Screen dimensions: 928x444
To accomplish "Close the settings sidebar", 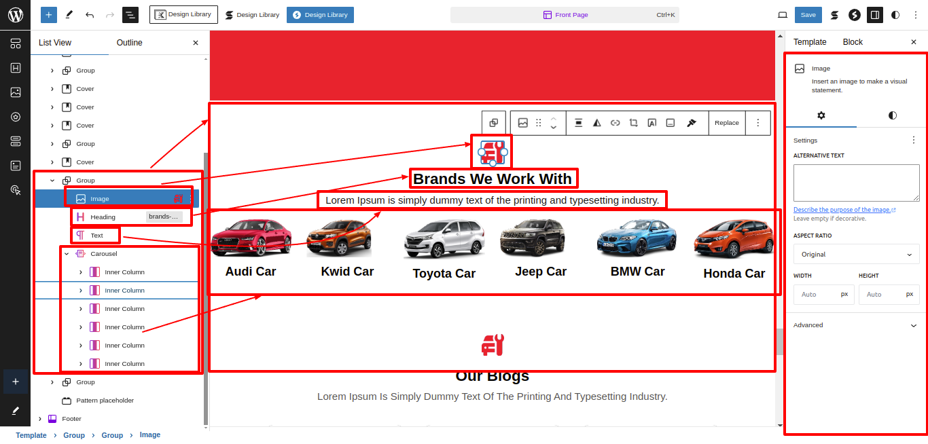I will [x=914, y=42].
